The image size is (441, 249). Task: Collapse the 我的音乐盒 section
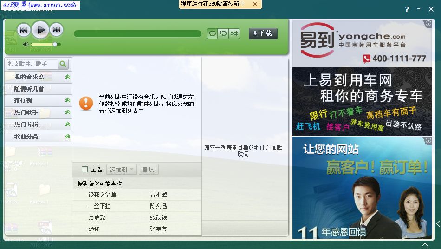68,77
